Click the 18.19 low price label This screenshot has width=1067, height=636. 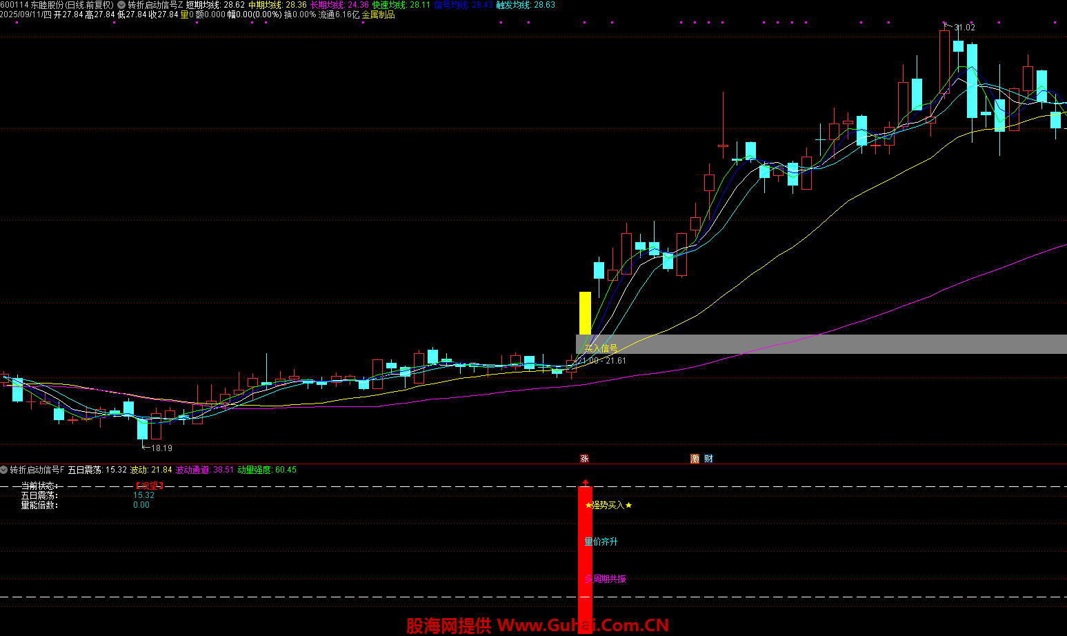(x=161, y=448)
